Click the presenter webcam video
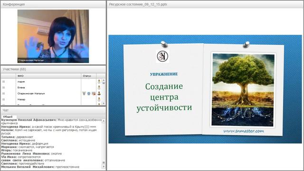Screen dimensions: 304x171 tap(53, 36)
